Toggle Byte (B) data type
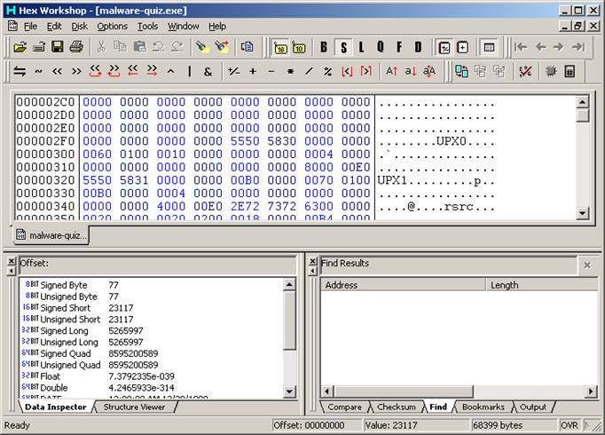 [x=324, y=47]
